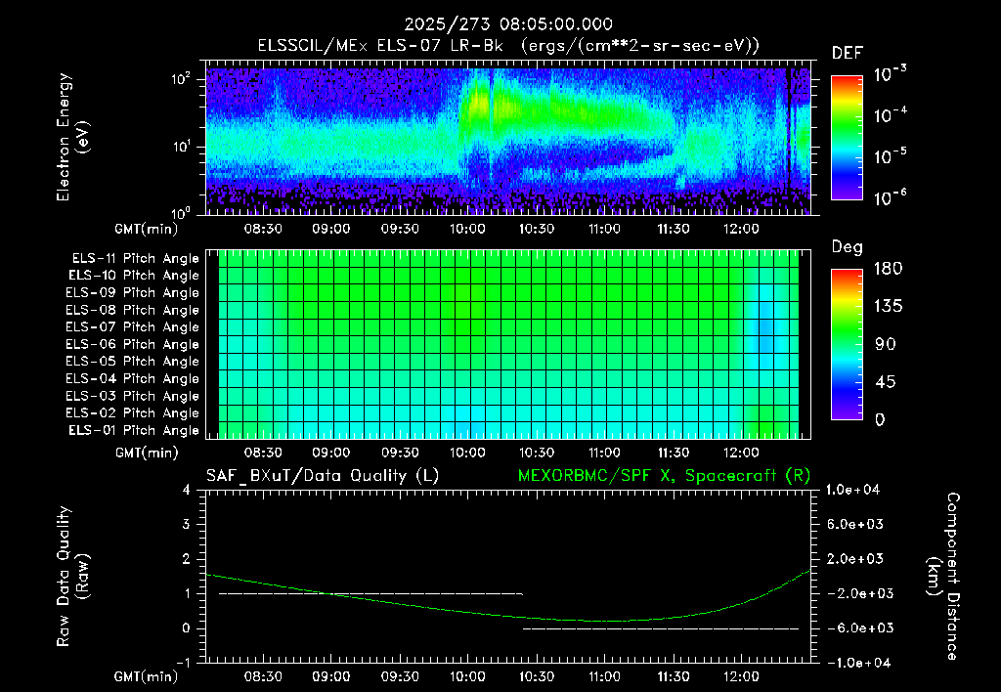This screenshot has width=1001, height=692.
Task: Select the ELS-10 Pitch Angle row label
Action: [x=134, y=276]
